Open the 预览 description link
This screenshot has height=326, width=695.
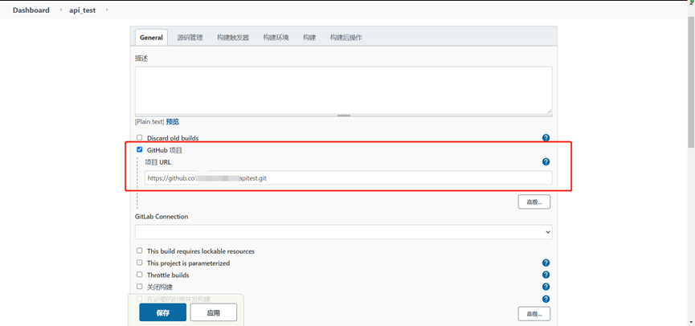(173, 122)
